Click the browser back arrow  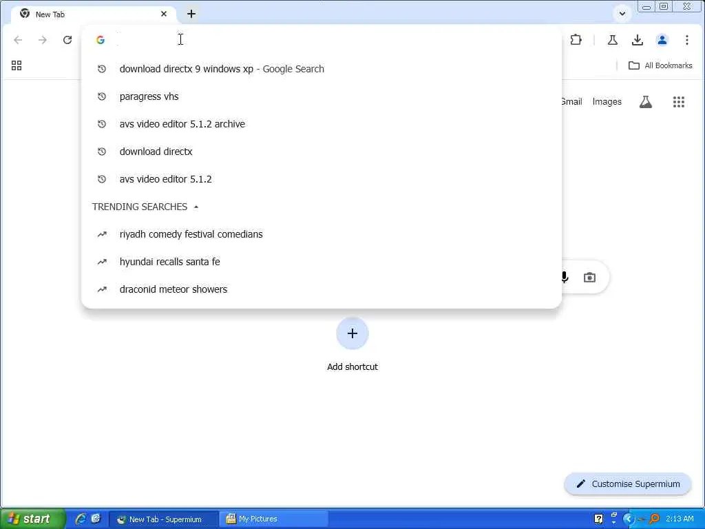coord(18,40)
